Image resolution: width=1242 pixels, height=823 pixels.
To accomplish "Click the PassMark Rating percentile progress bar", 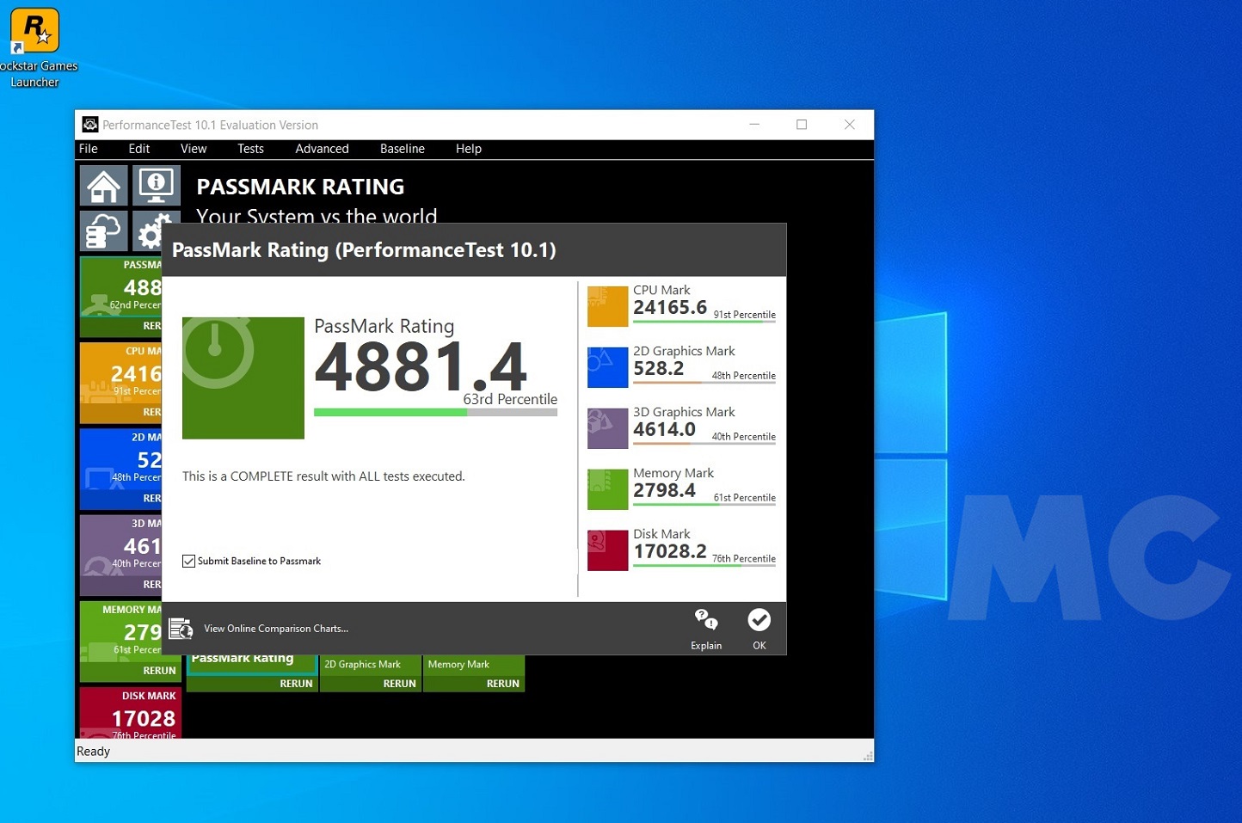I will coord(435,413).
